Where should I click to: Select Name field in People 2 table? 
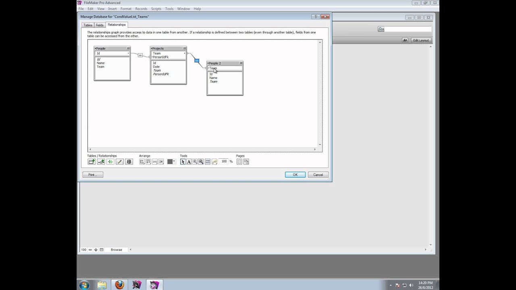[213, 78]
